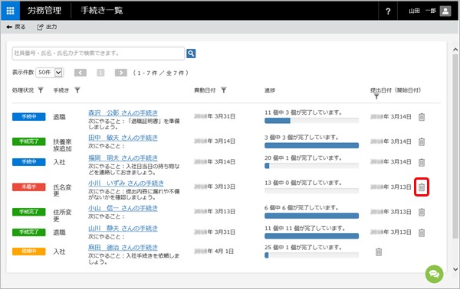Filter by 提出日付（開始日付） funnel icon
The height and width of the screenshot is (289, 460).
point(376,96)
